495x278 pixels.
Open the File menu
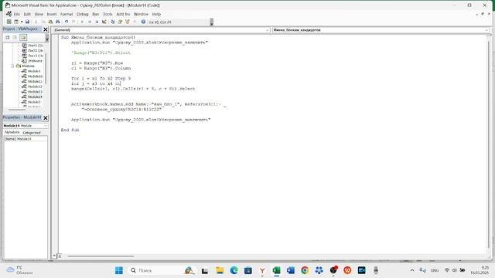click(x=16, y=14)
